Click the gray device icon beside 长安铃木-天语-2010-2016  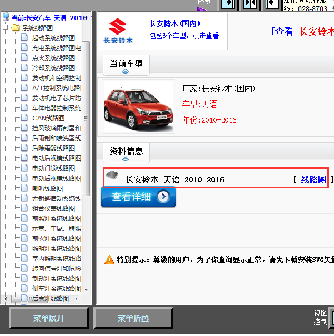(112, 175)
